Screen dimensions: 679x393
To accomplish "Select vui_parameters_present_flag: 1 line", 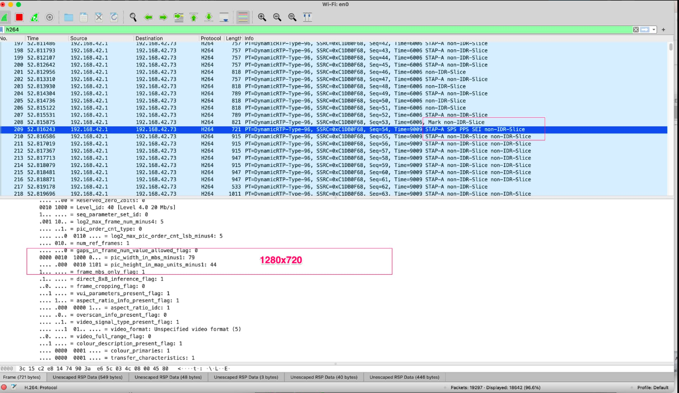I will pos(105,294).
